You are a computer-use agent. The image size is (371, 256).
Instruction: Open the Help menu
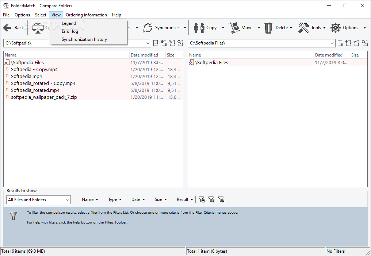[116, 15]
